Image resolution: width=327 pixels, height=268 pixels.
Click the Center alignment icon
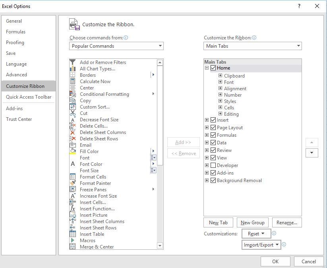pos(73,87)
